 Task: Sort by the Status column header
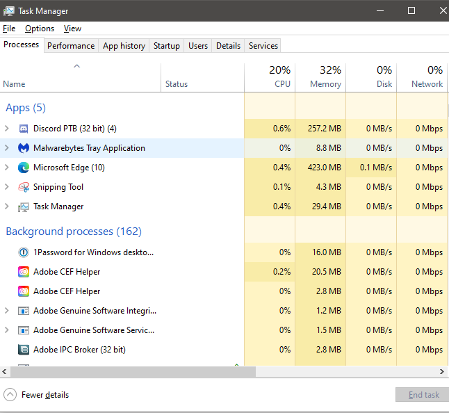point(202,78)
